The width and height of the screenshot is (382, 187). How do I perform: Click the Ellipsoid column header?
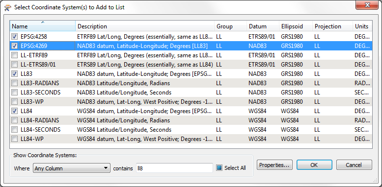point(296,26)
